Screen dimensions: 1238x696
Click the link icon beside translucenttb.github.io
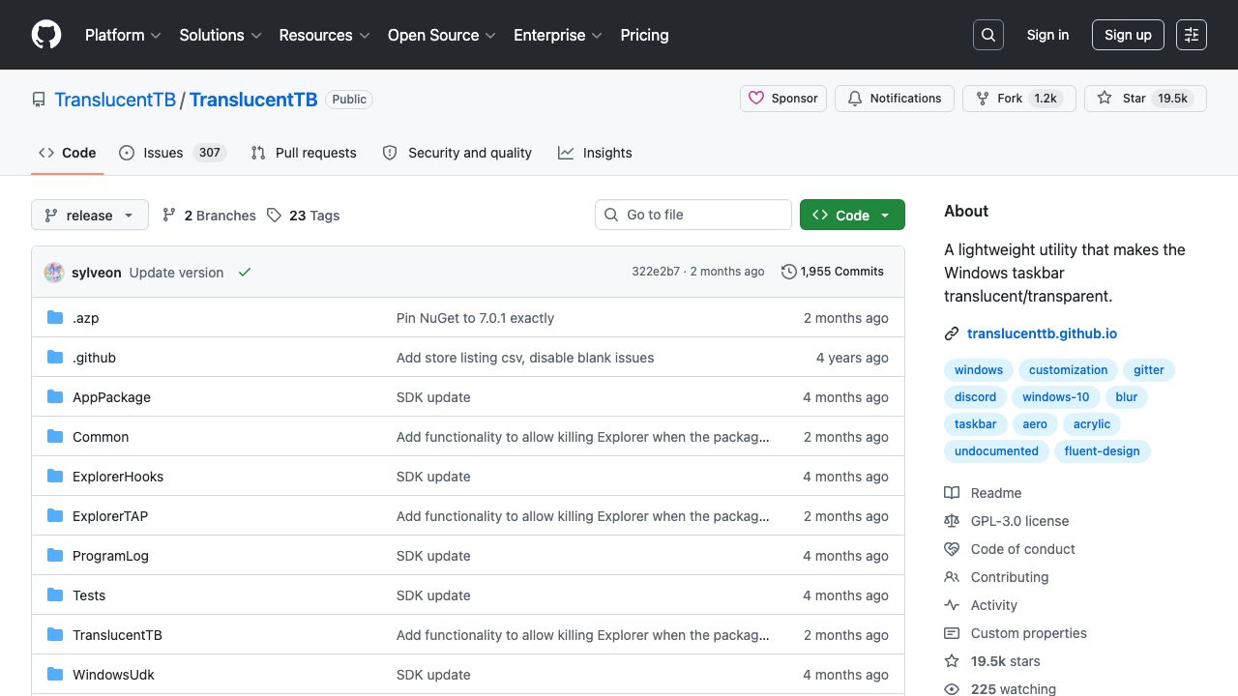952,333
